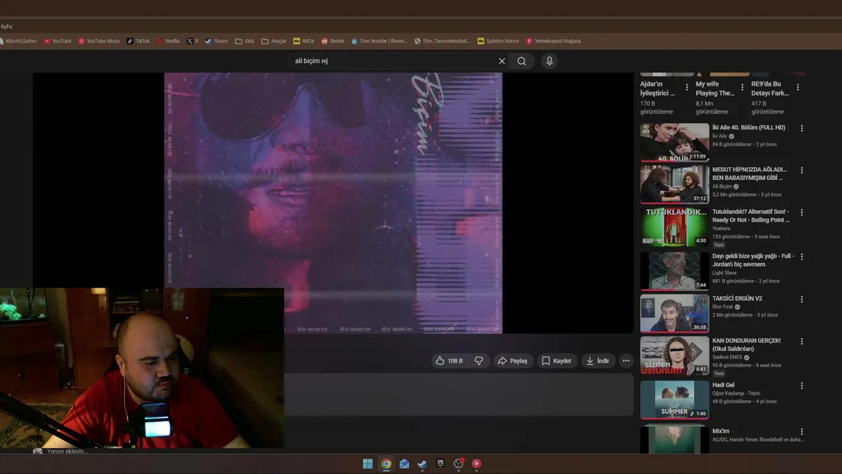Viewport: 842px width, 474px height.
Task: Open the 'MESUT HİPNOZDA AĞLADI' video thumbnail
Action: (x=674, y=184)
